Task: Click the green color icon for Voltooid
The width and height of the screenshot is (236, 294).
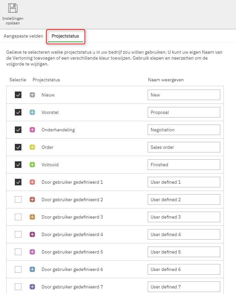Action: 32,165
